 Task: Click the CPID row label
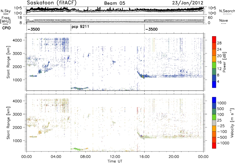click(6, 28)
